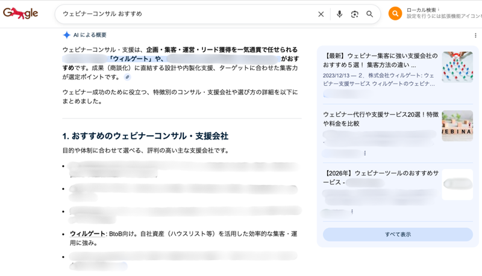Click the magnifying glass search icon
This screenshot has width=482, height=276.
click(370, 14)
